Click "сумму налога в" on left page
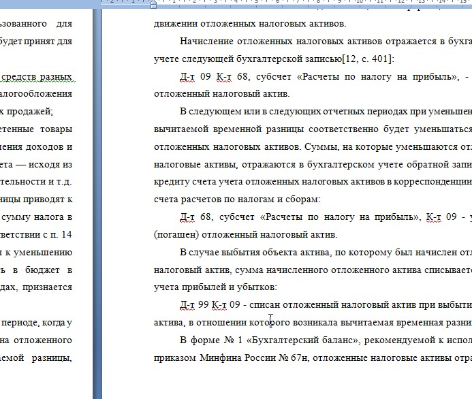The width and height of the screenshot is (472, 399). [37, 217]
